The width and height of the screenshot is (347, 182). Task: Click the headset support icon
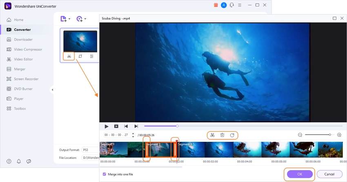coord(232,5)
